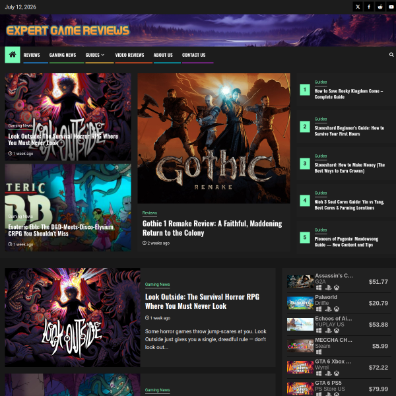The image size is (396, 396).
Task: Open the YouTube social link
Action: [x=391, y=7]
